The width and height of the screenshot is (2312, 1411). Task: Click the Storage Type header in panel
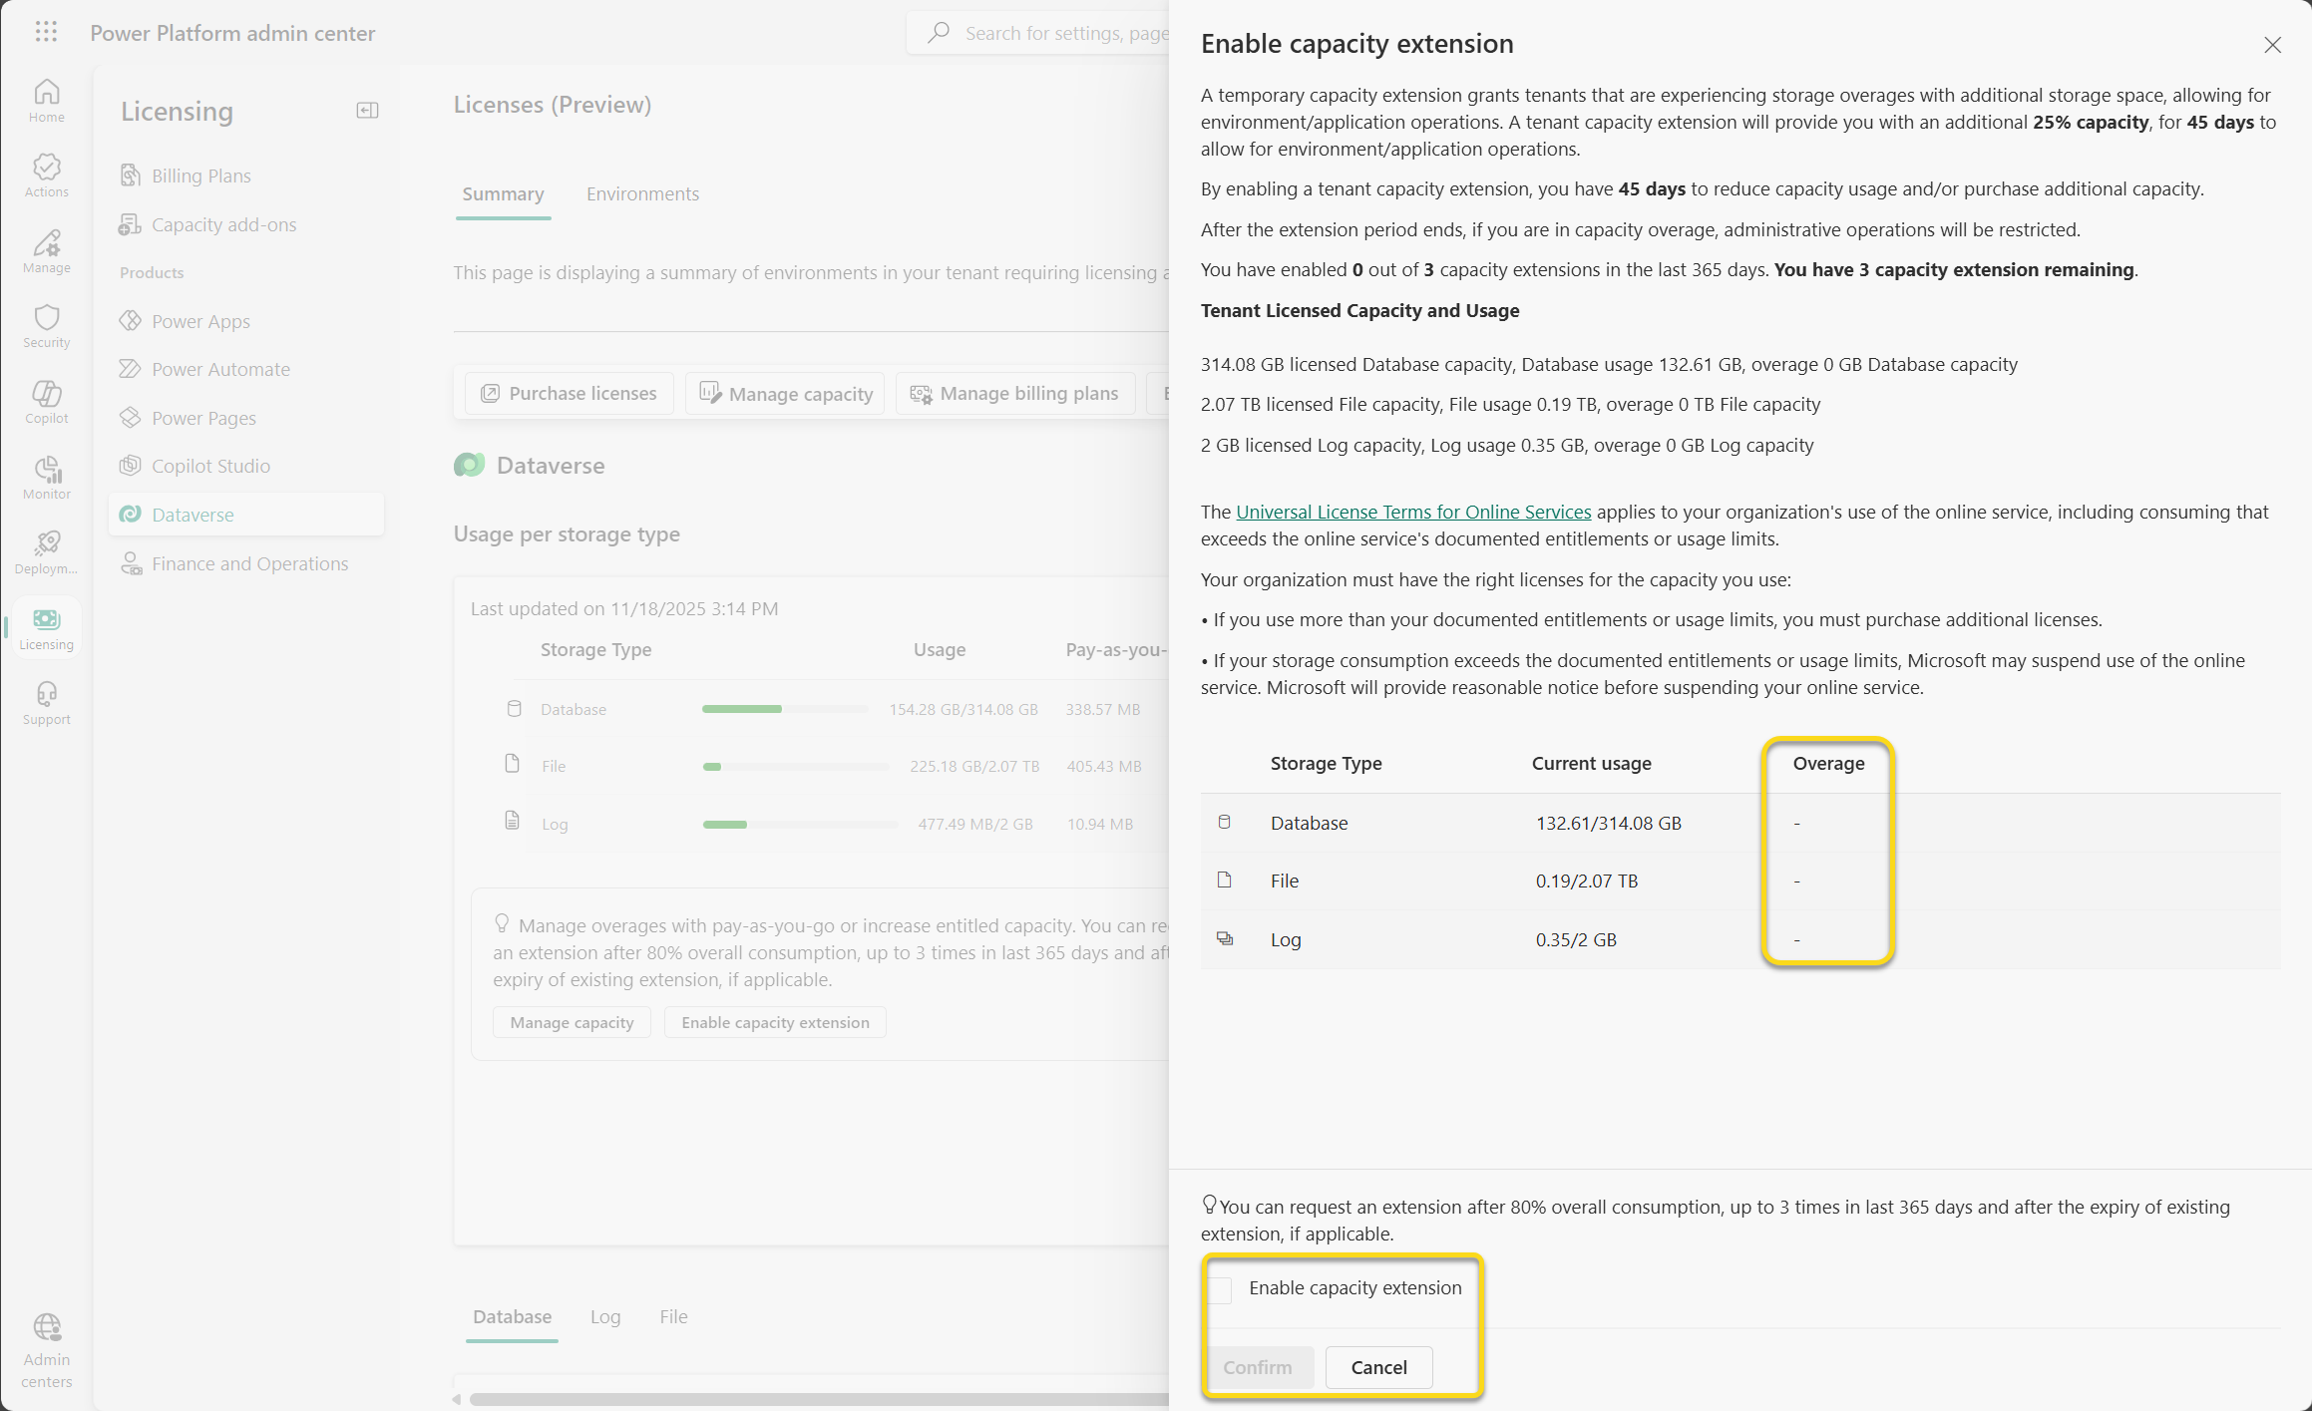click(1326, 764)
